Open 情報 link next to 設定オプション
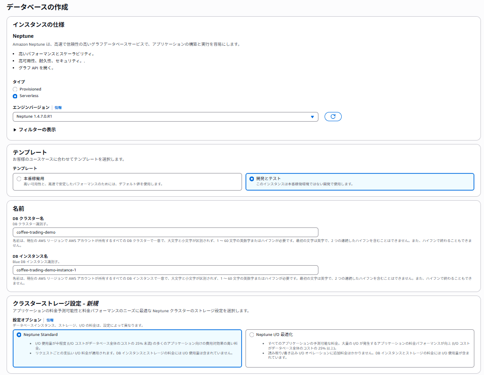This screenshot has width=484, height=375. pyautogui.click(x=50, y=321)
